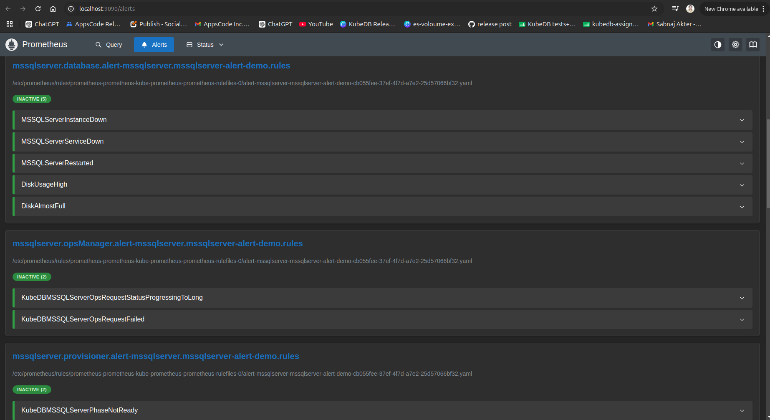Click the browser home icon
This screenshot has height=420, width=770.
coord(53,9)
